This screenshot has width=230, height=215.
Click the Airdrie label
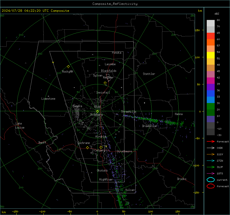click(101, 137)
